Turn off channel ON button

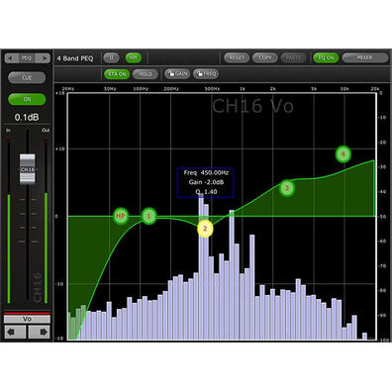(27, 99)
